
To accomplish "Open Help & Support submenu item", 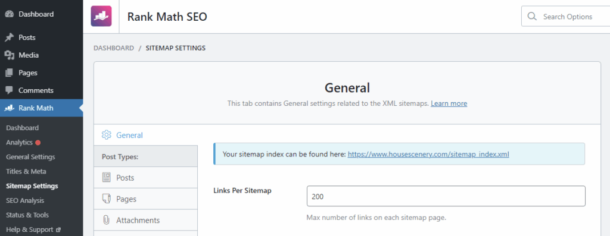I will coord(30,230).
